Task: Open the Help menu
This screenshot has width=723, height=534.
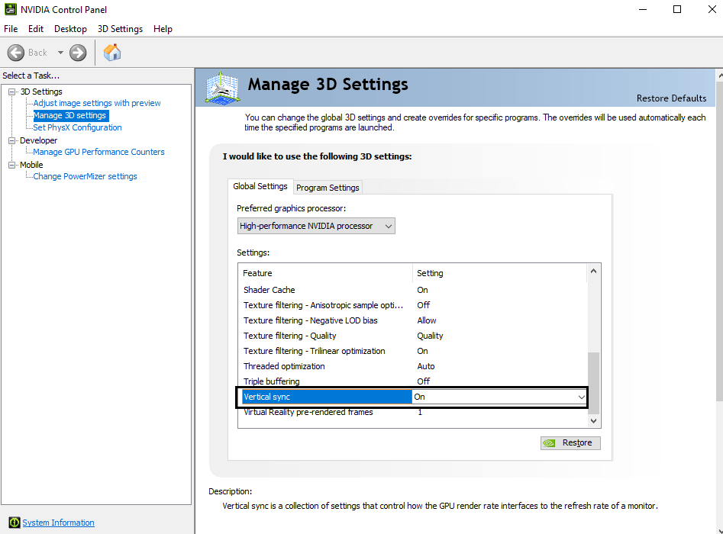Action: [x=163, y=28]
